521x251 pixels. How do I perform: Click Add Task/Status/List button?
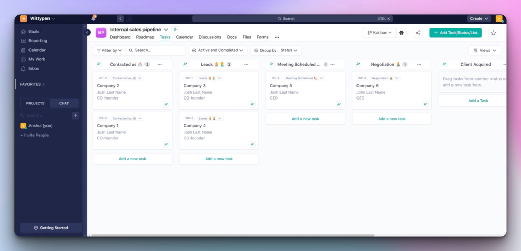tap(455, 33)
